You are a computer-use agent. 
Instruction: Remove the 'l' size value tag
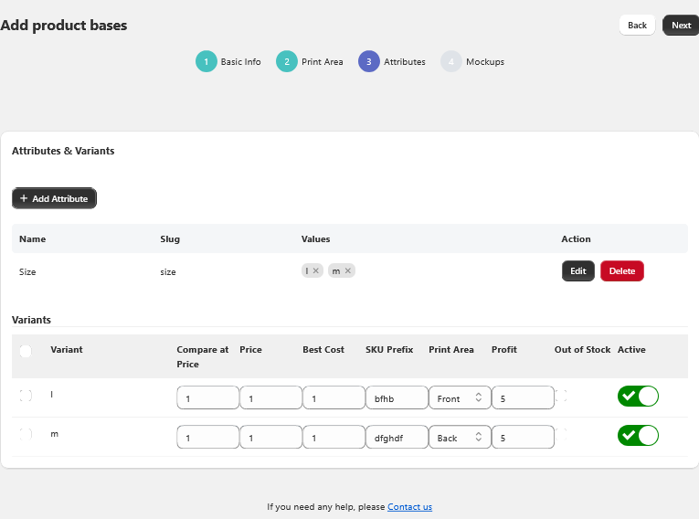tap(316, 270)
